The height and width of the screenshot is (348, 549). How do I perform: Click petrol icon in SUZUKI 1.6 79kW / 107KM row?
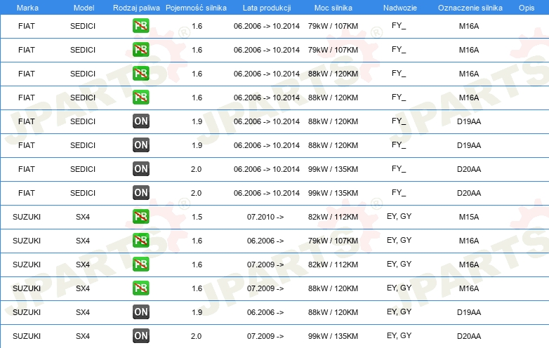coord(140,240)
